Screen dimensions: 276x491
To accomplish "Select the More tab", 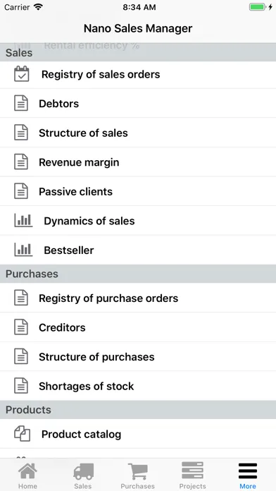I will 248,475.
